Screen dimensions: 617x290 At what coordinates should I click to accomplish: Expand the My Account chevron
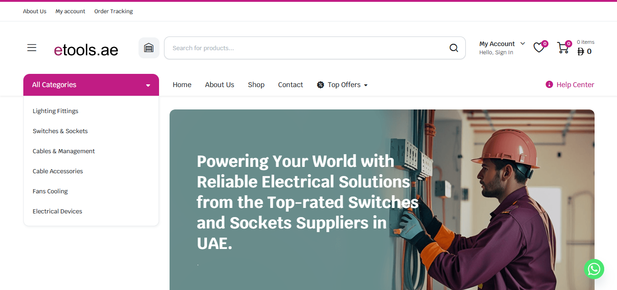click(522, 44)
